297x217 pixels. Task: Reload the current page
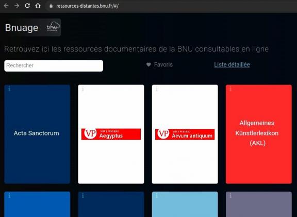click(x=27, y=6)
